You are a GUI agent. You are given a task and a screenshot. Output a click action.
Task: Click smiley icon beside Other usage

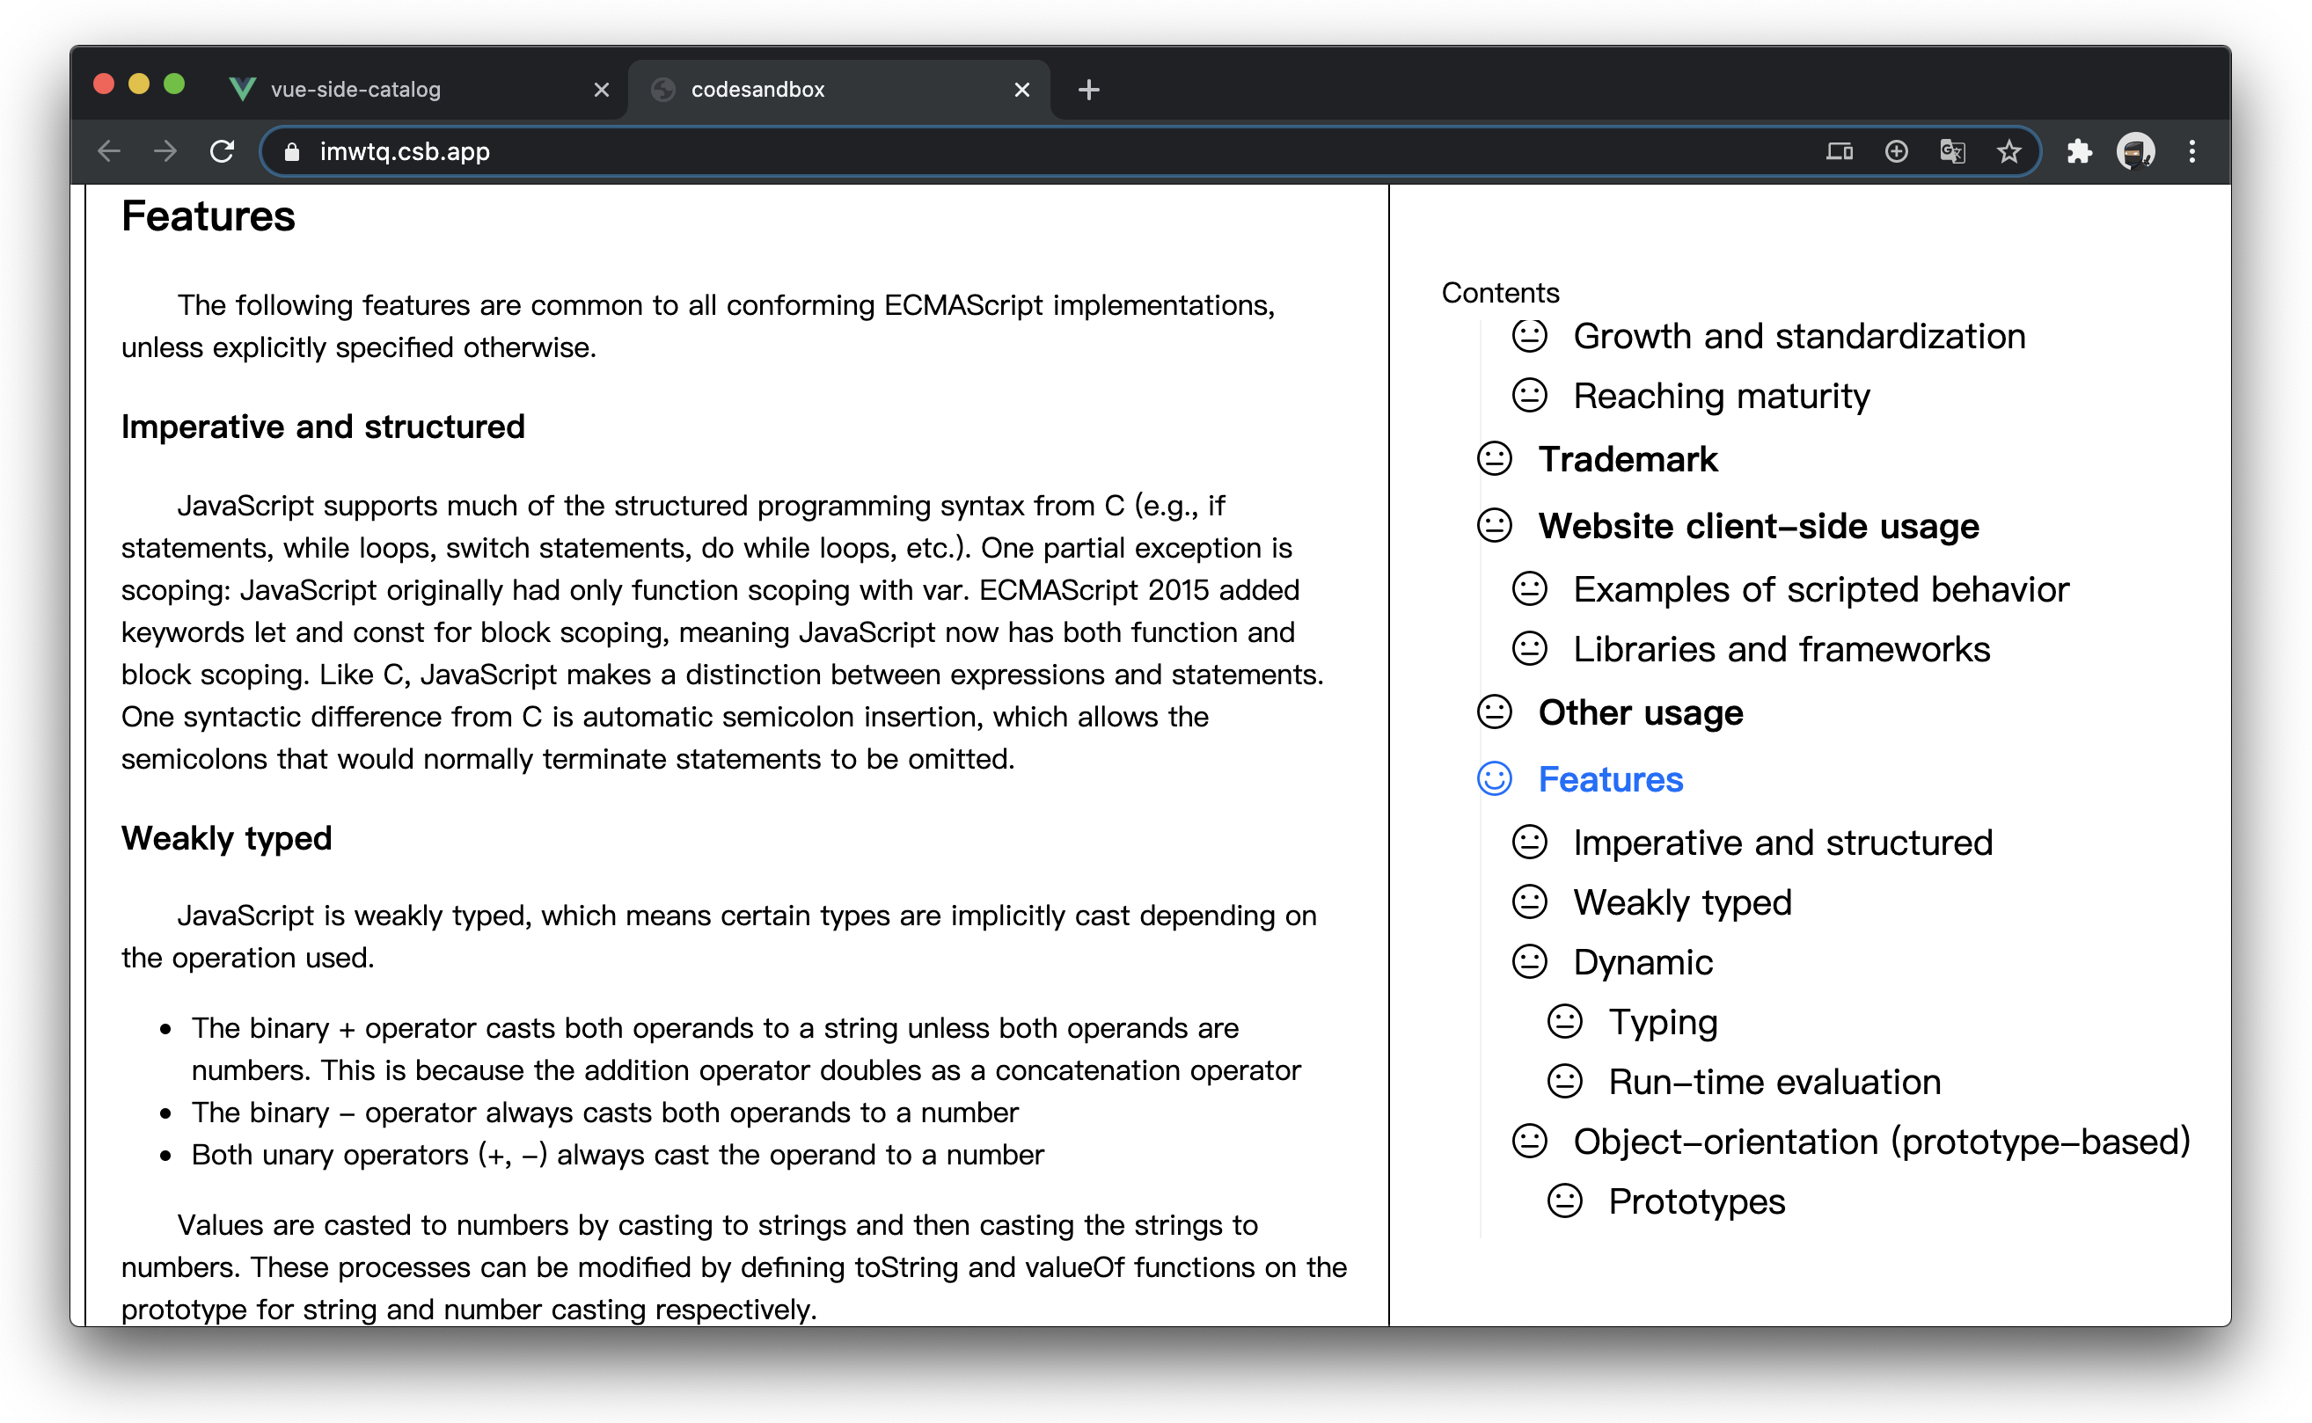[x=1494, y=712]
